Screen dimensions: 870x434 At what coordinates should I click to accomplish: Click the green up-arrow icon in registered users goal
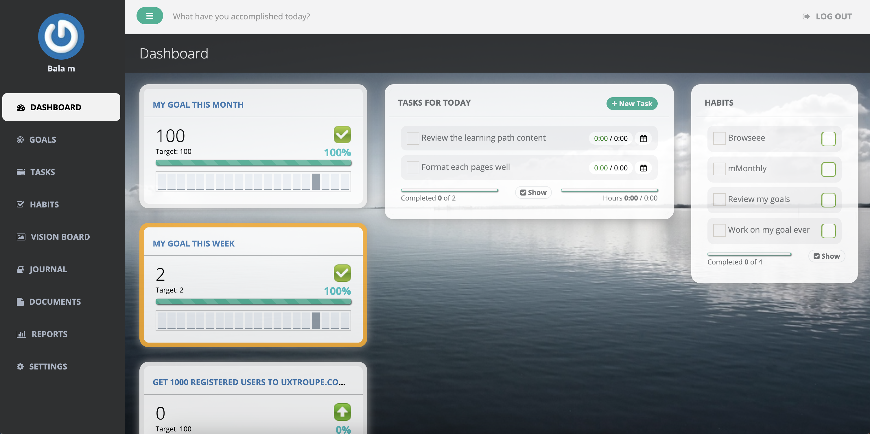(342, 412)
